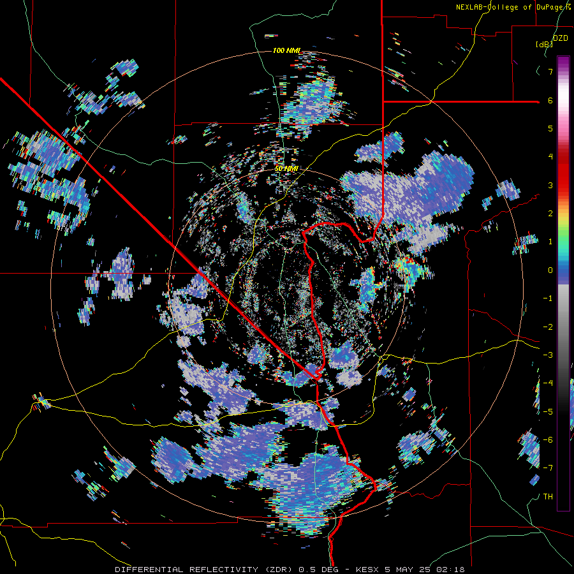Screen dimensions: 574x574
Task: Select the "3" value on the color scale
Action: click(550, 185)
